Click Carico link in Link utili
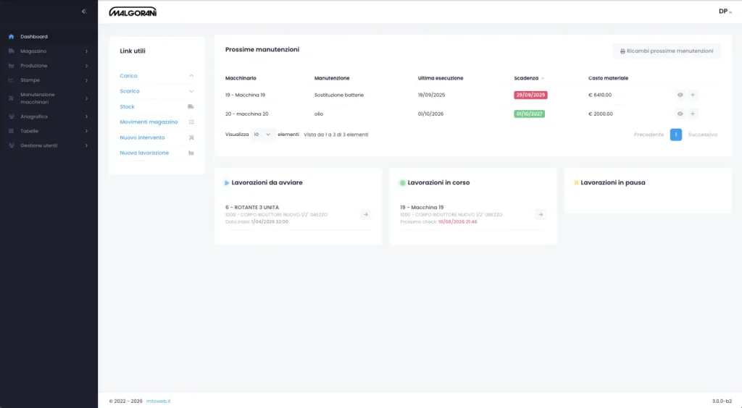Viewport: 742px width, 408px height. (129, 75)
